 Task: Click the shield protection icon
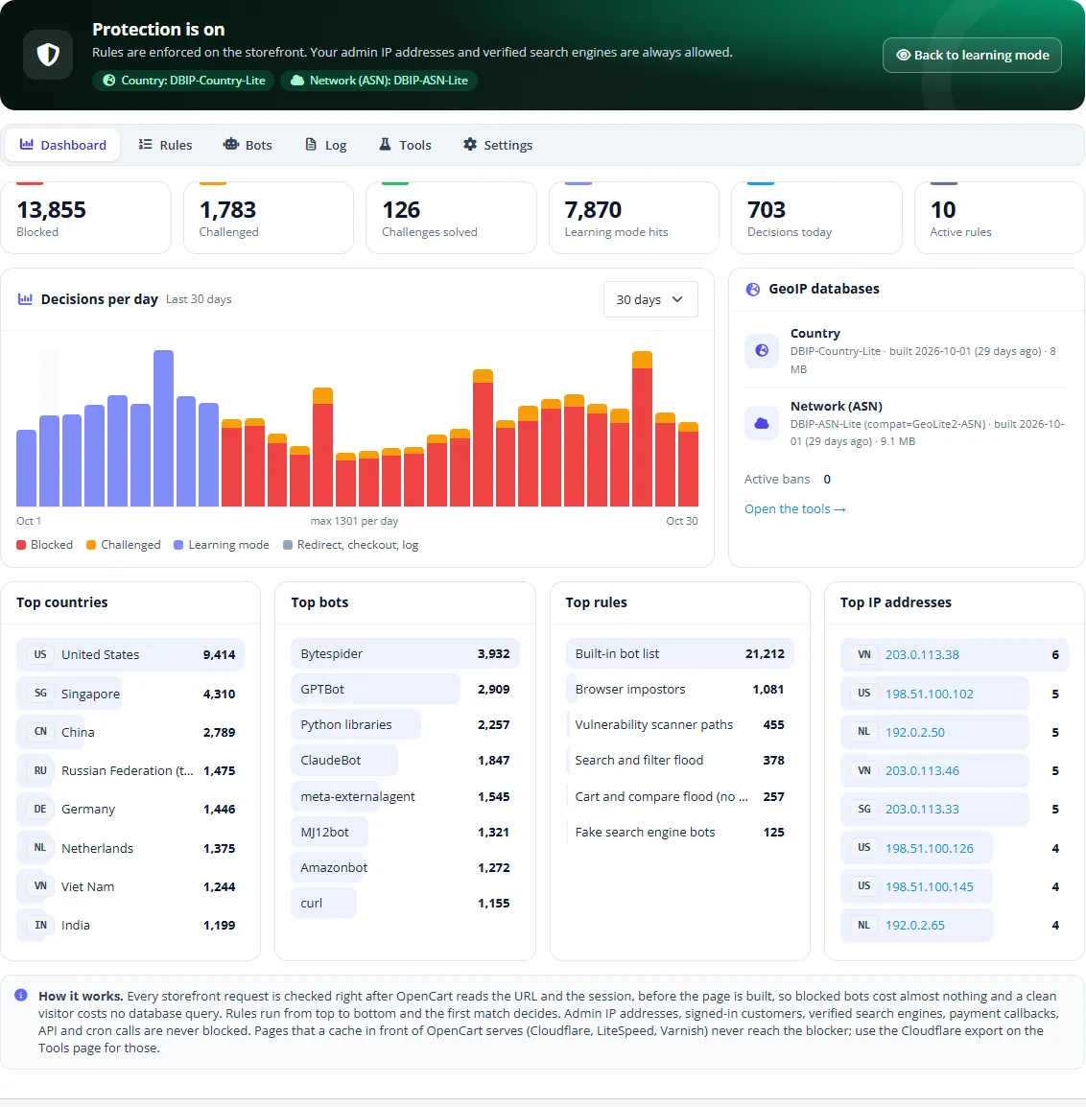[48, 55]
